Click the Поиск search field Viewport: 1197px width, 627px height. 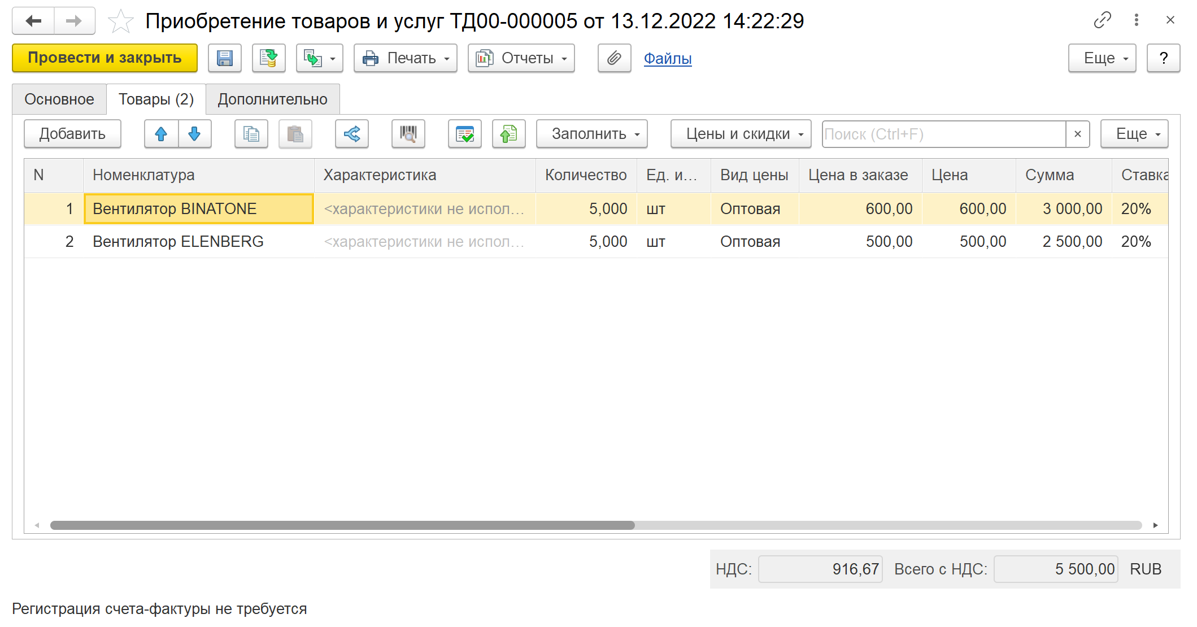click(943, 134)
